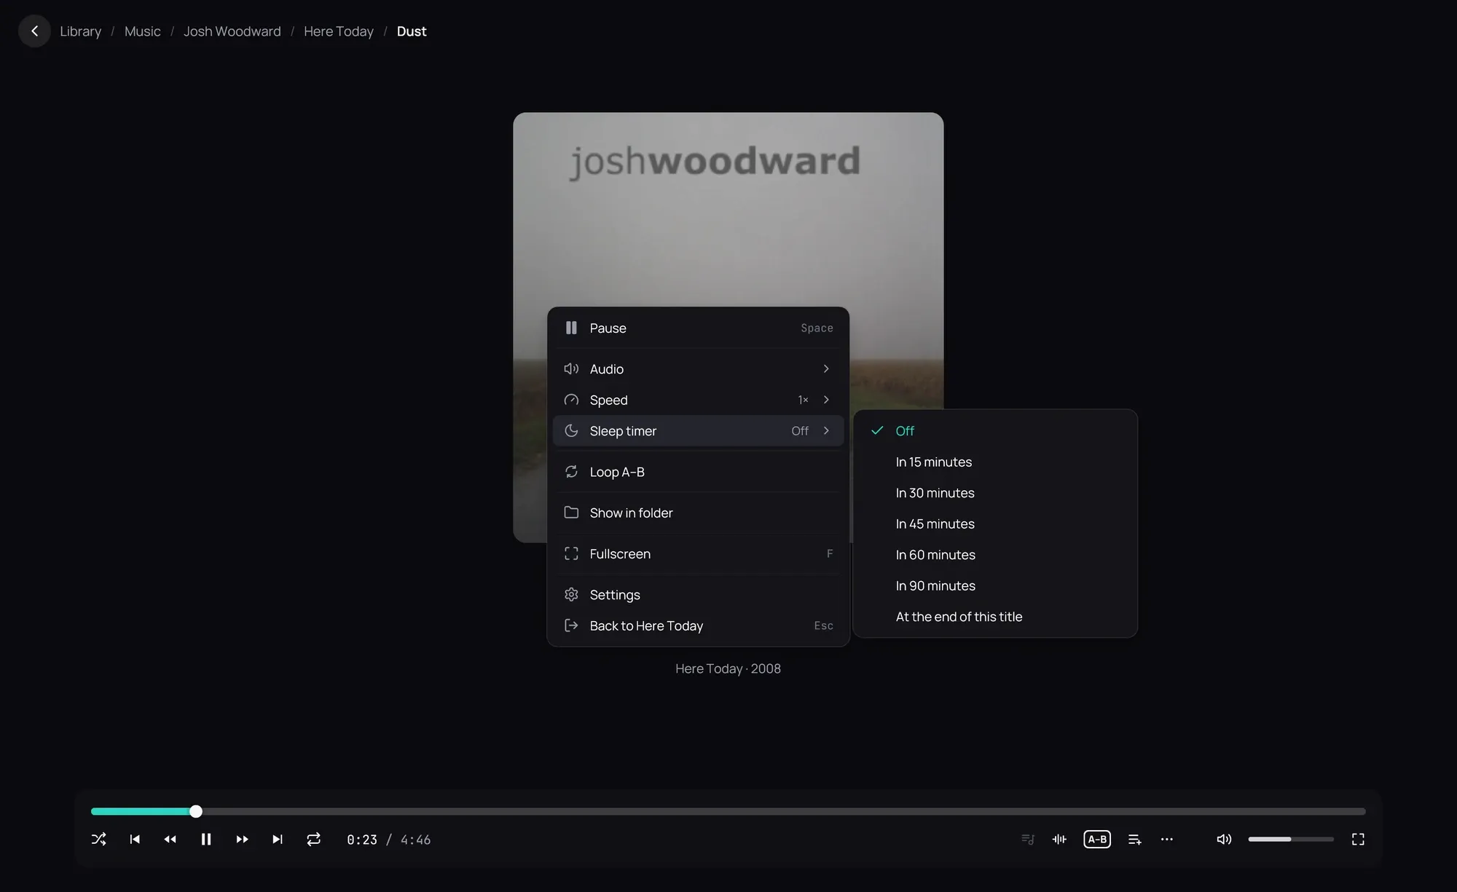Open the more options ellipsis

click(x=1167, y=840)
